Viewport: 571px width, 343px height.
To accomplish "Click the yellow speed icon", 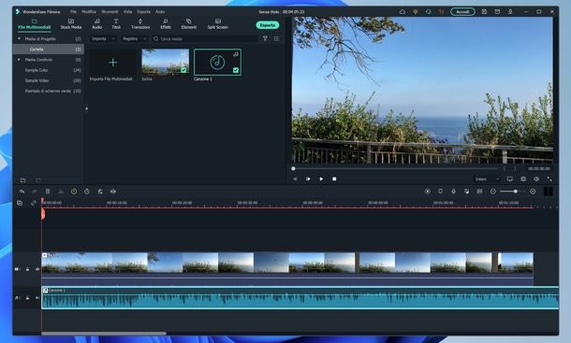I will point(74,192).
